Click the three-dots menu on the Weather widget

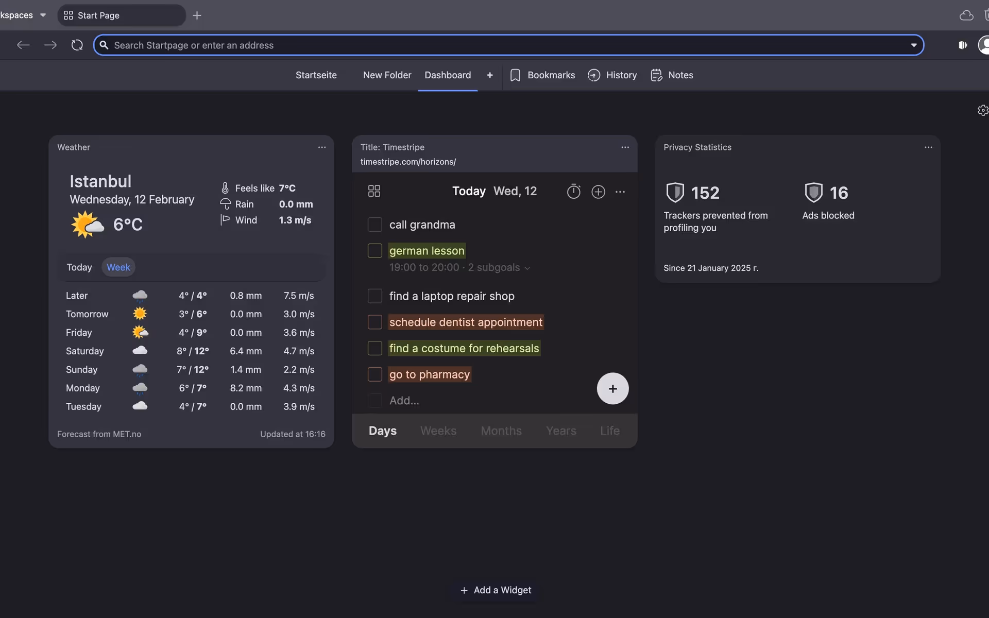coord(321,147)
